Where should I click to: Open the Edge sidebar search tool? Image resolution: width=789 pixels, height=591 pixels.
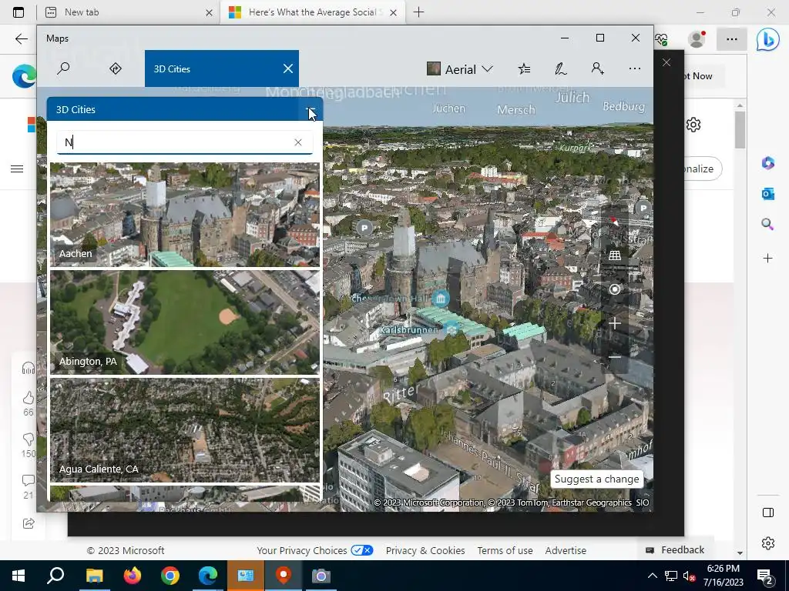pos(768,224)
